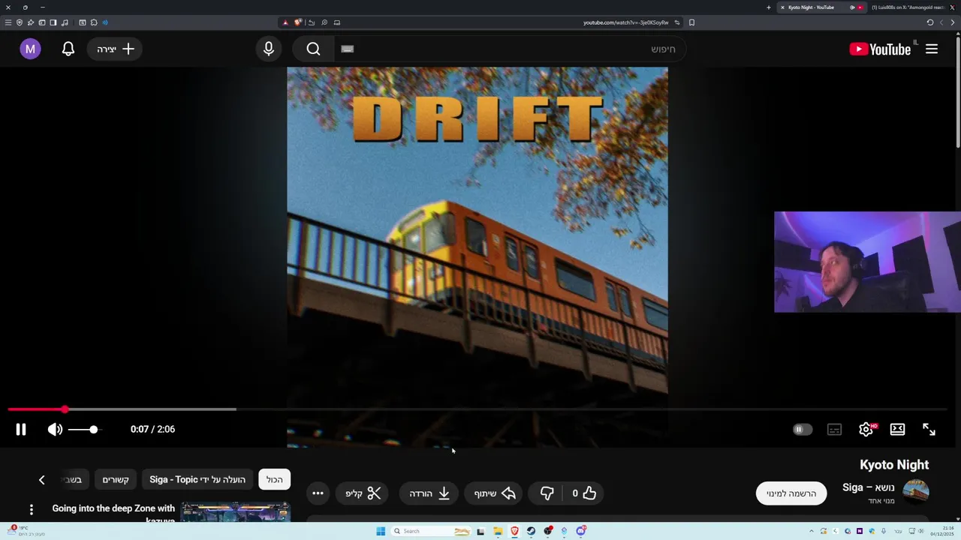The height and width of the screenshot is (540, 961).
Task: Open Steam from the taskbar
Action: (531, 531)
